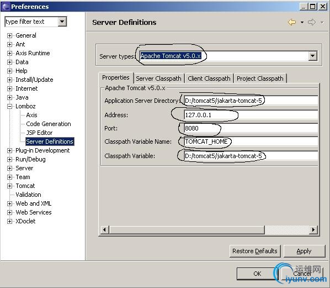
Task: Expand the General tree node
Action: 9,35
